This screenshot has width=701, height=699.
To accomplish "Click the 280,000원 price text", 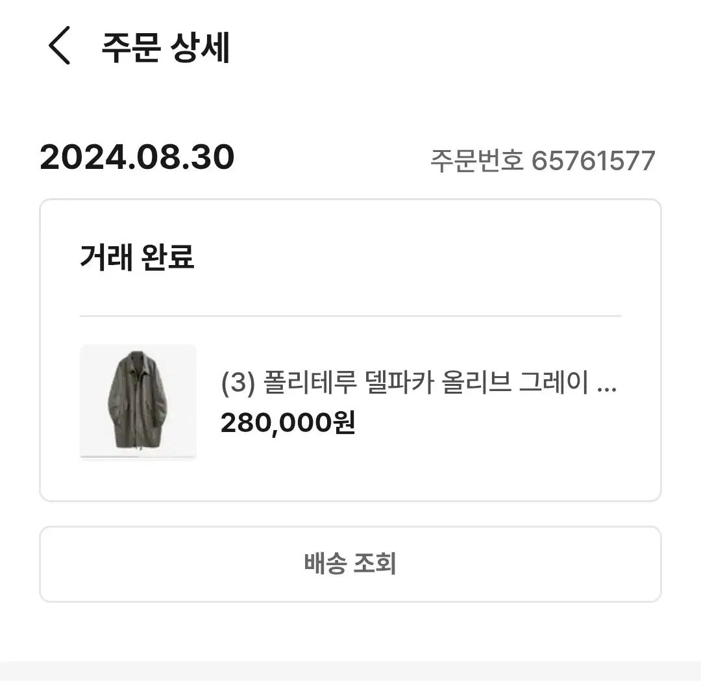I will tap(288, 422).
